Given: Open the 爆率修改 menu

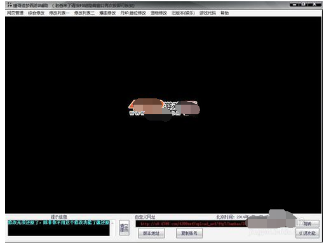Looking at the screenshot, I should coord(107,13).
